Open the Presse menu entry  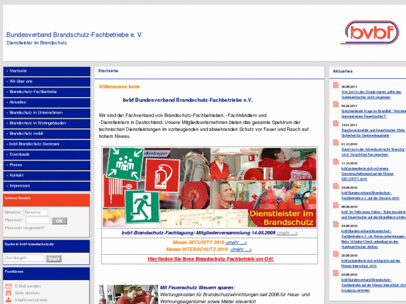[46, 165]
